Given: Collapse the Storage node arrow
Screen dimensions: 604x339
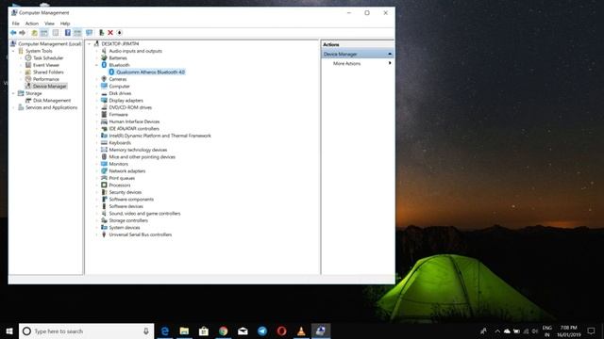Looking at the screenshot, I should (13, 93).
